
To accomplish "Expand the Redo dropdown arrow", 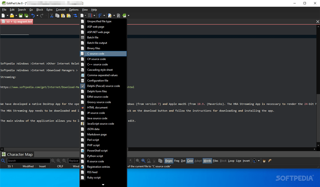I will click(x=47, y=15).
